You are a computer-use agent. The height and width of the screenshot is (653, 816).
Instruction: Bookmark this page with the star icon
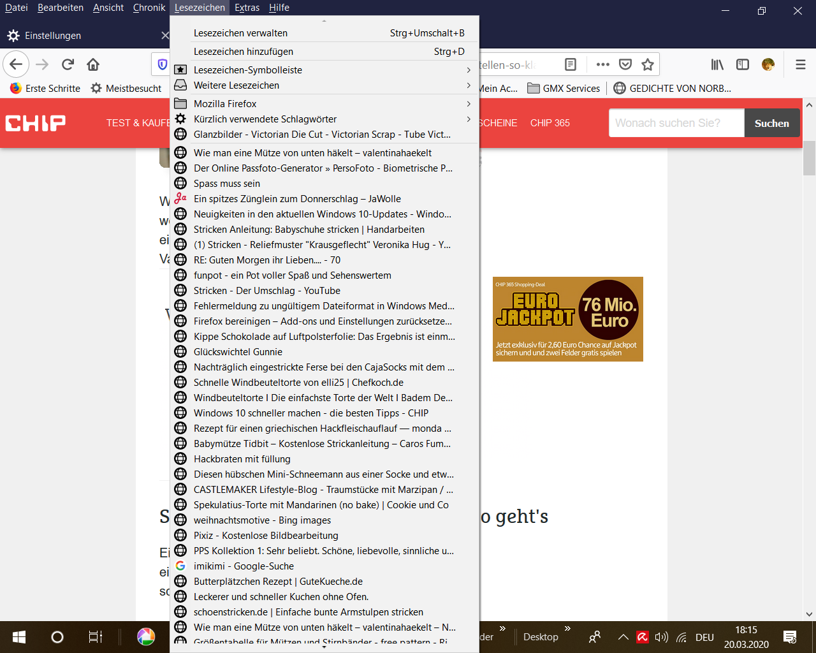click(x=648, y=64)
